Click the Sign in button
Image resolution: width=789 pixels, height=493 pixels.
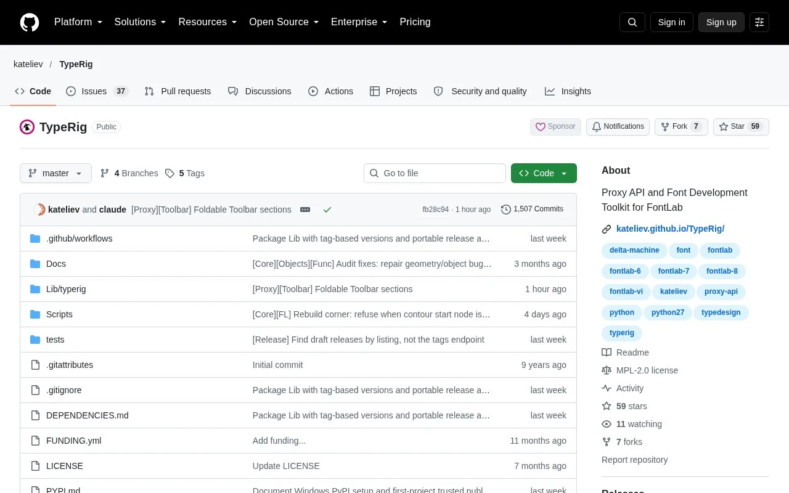[x=671, y=22]
